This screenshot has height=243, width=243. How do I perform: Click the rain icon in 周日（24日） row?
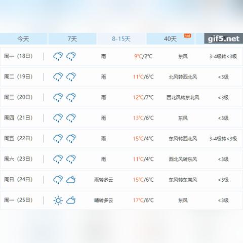point(58,180)
